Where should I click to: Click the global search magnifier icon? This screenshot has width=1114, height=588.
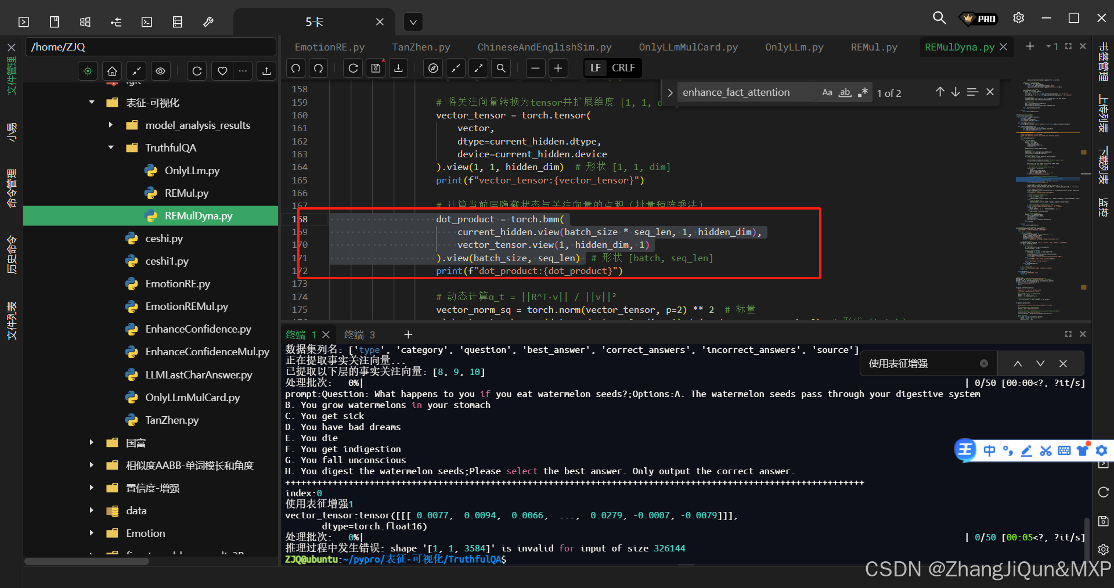[x=939, y=18]
